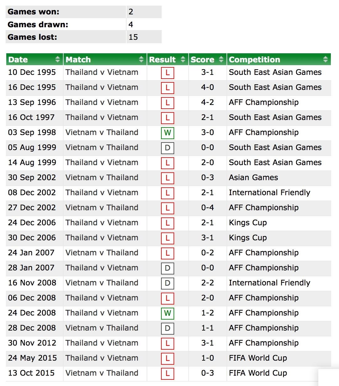339x386 pixels.
Task: Click the D badge for 05 Aug 1999
Action: click(168, 148)
